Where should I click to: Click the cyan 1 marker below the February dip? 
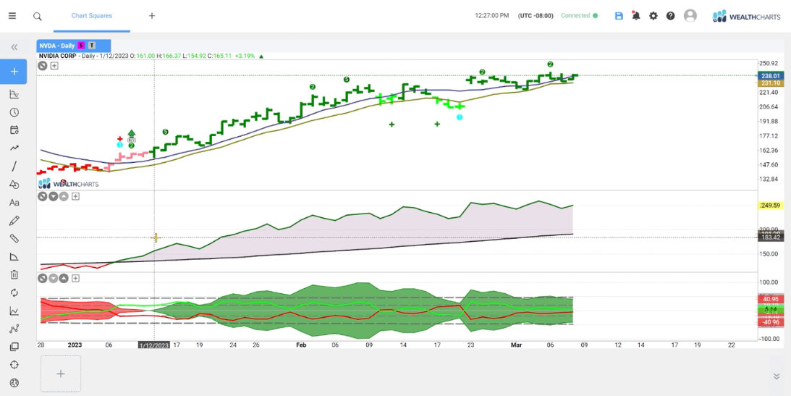pyautogui.click(x=460, y=117)
